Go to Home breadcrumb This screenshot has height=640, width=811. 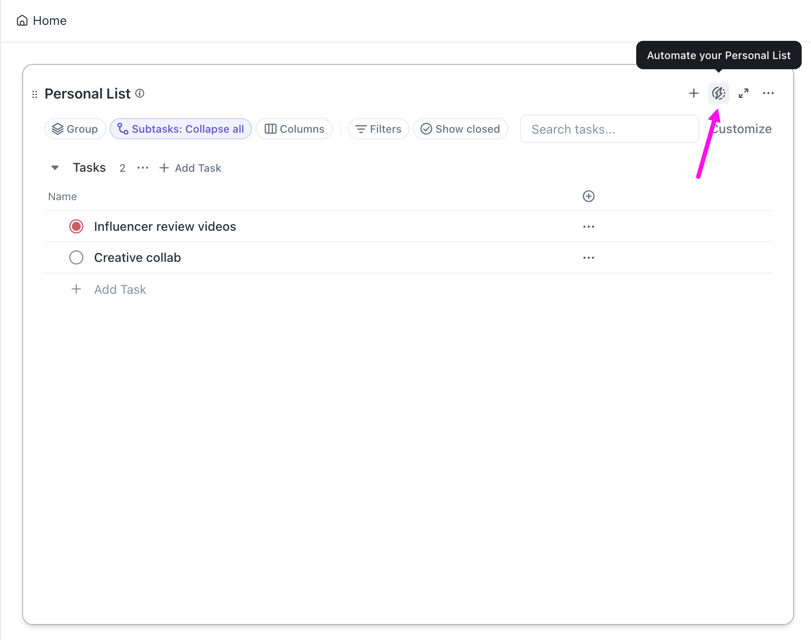pos(42,21)
